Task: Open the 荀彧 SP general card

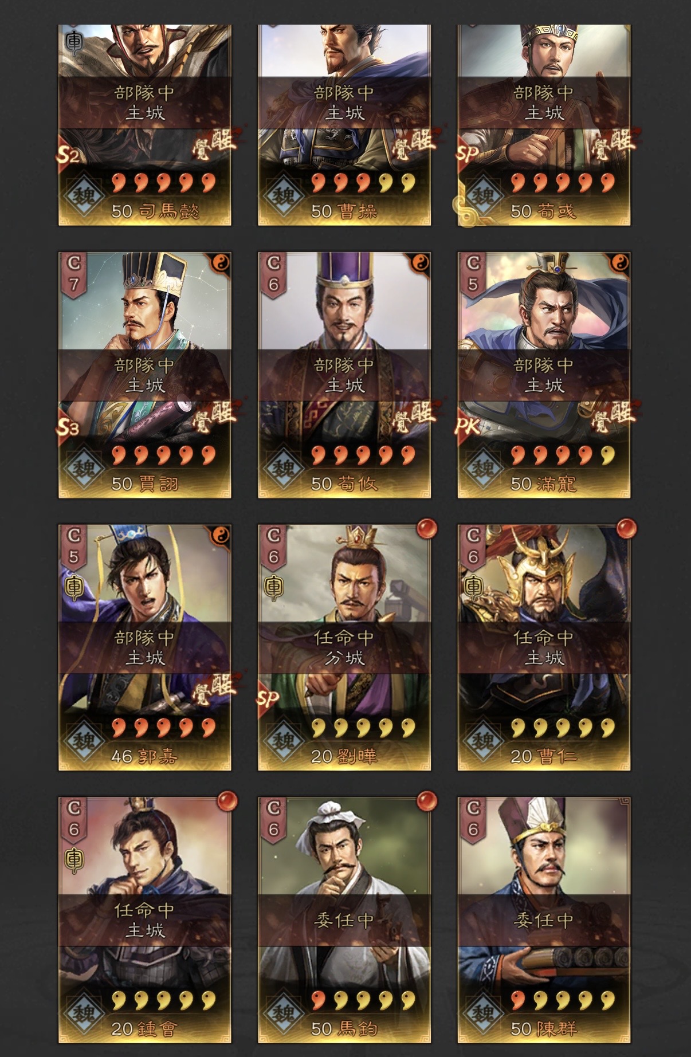Action: click(x=544, y=125)
